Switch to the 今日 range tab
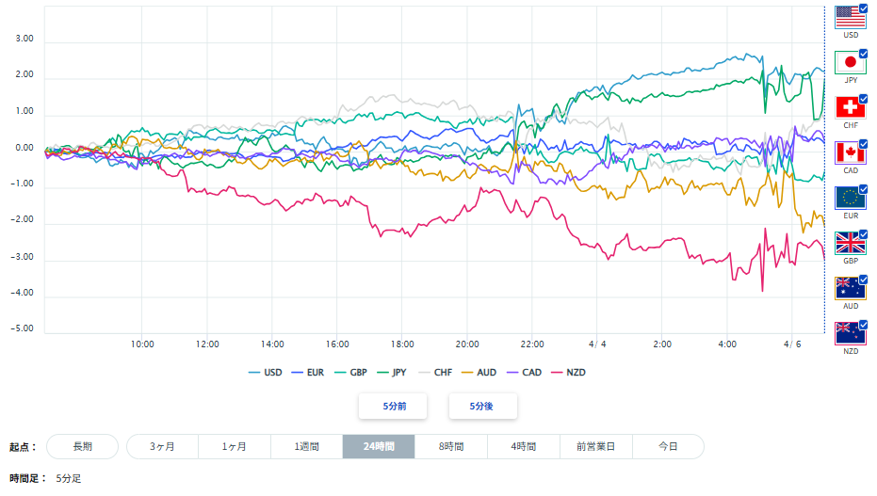Viewport: 877px width, 496px height. click(x=668, y=446)
